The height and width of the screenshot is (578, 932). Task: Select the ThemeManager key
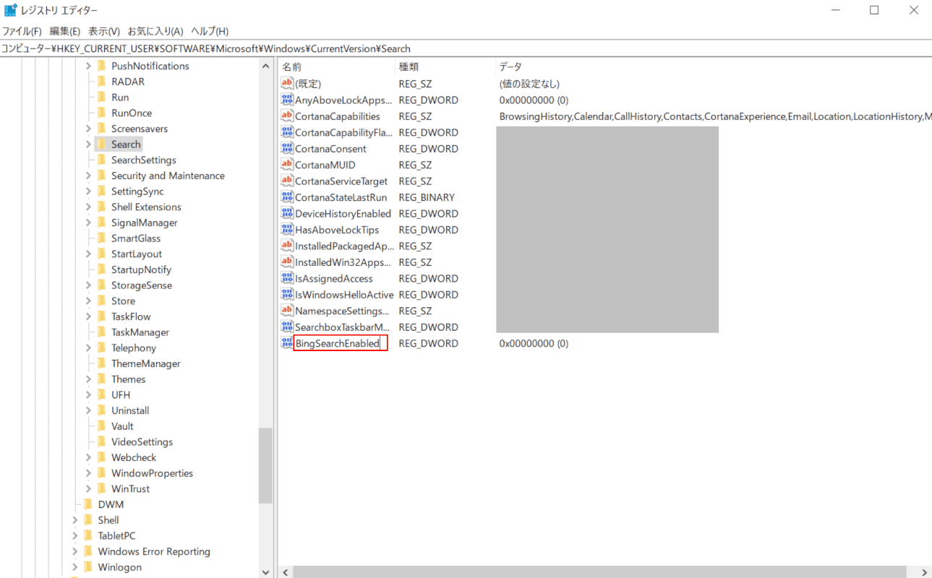(146, 363)
